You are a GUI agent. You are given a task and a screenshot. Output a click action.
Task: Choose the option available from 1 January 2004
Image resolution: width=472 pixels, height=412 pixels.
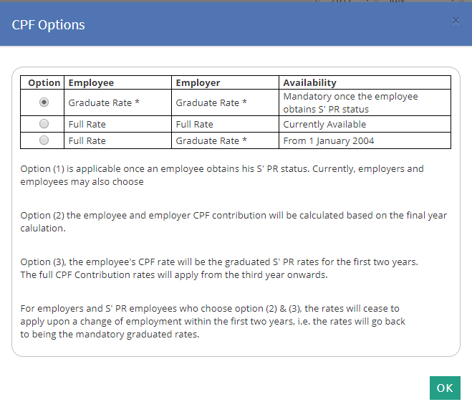click(x=44, y=140)
